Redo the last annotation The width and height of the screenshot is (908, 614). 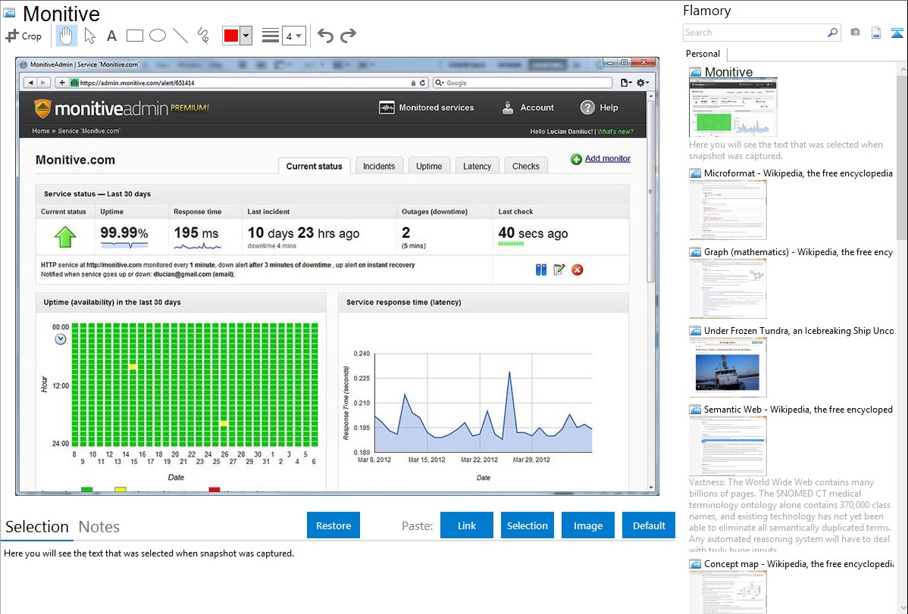[x=348, y=36]
